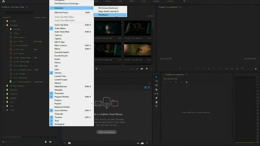Expand the 04 Audio folder arrow
Screen dimensions: 260x146
pos(4,90)
